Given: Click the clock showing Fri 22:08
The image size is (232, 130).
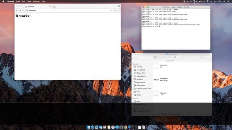Looking at the screenshot, I should [x=217, y=1].
